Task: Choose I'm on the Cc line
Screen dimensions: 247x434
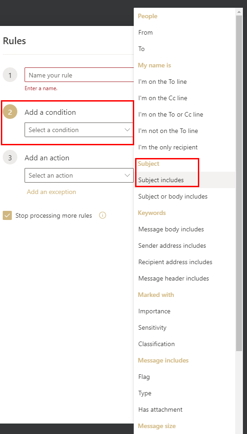Action: [185, 98]
